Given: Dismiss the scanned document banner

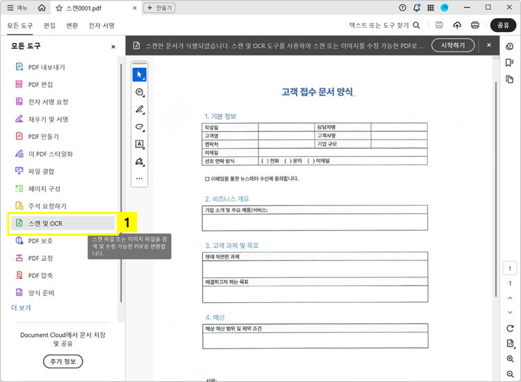Looking at the screenshot, I should tap(489, 45).
